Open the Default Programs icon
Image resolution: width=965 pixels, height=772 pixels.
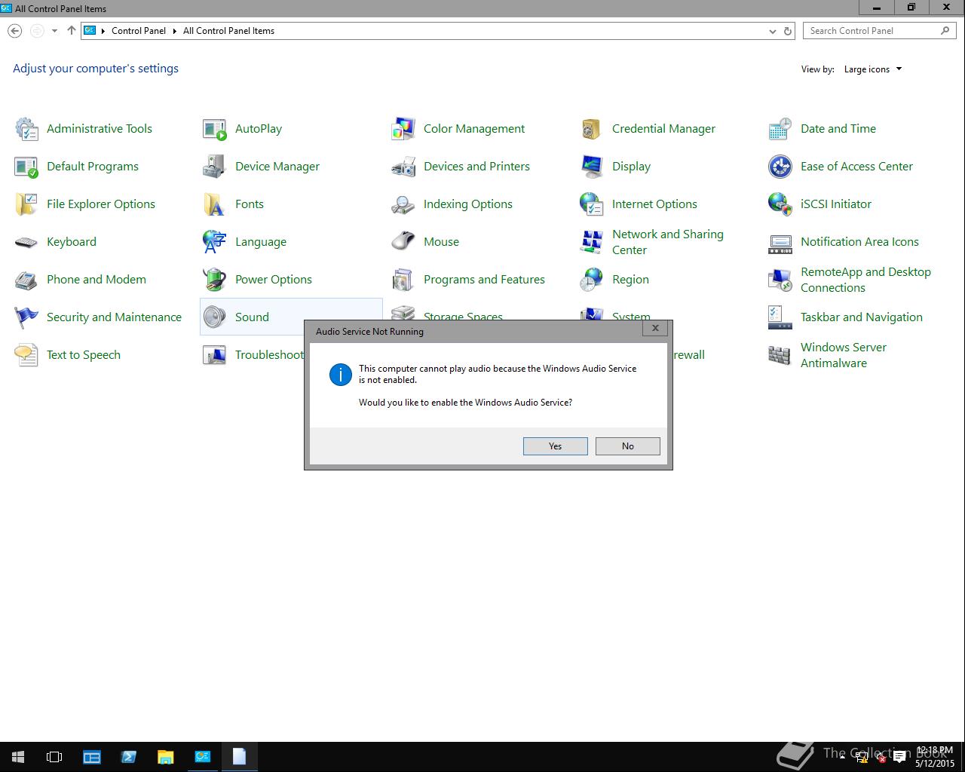26,167
